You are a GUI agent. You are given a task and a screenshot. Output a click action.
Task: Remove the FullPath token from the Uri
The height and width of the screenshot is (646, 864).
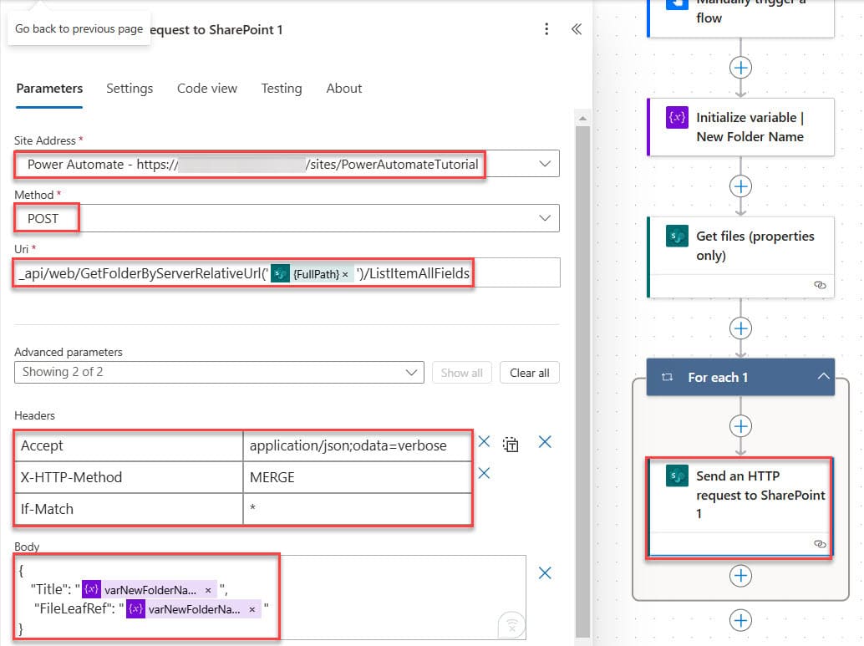(345, 273)
